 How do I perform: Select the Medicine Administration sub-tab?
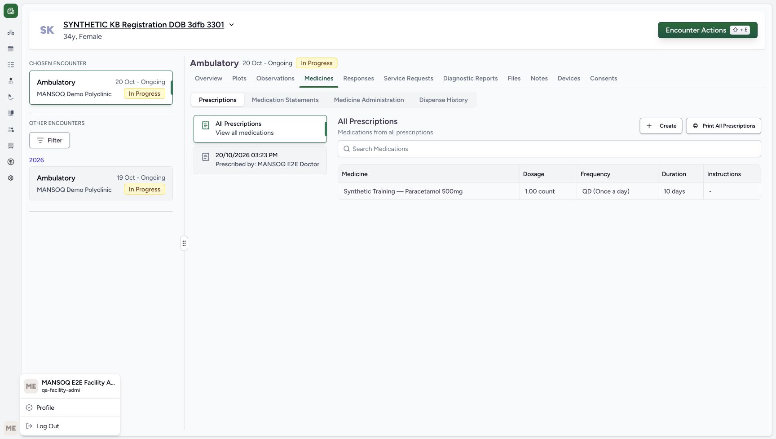click(x=369, y=100)
